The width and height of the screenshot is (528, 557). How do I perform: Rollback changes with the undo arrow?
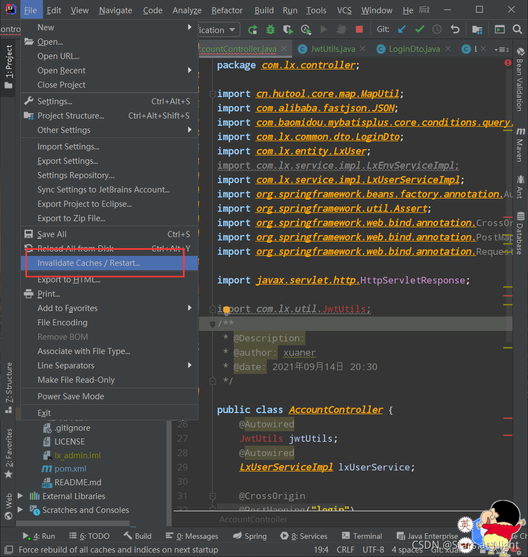tap(455, 29)
